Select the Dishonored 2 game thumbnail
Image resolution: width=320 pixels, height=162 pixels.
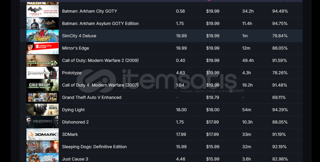42,122
